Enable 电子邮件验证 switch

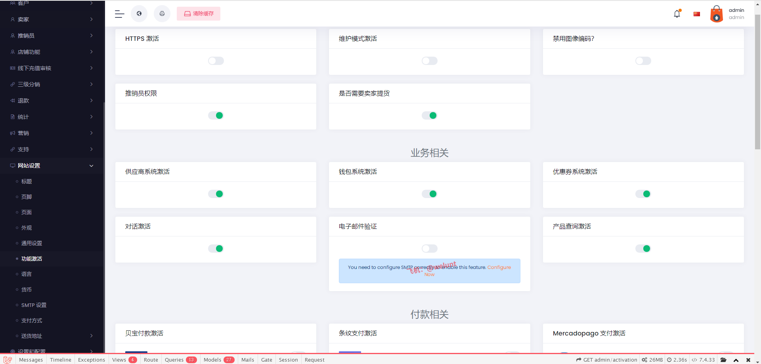(430, 248)
